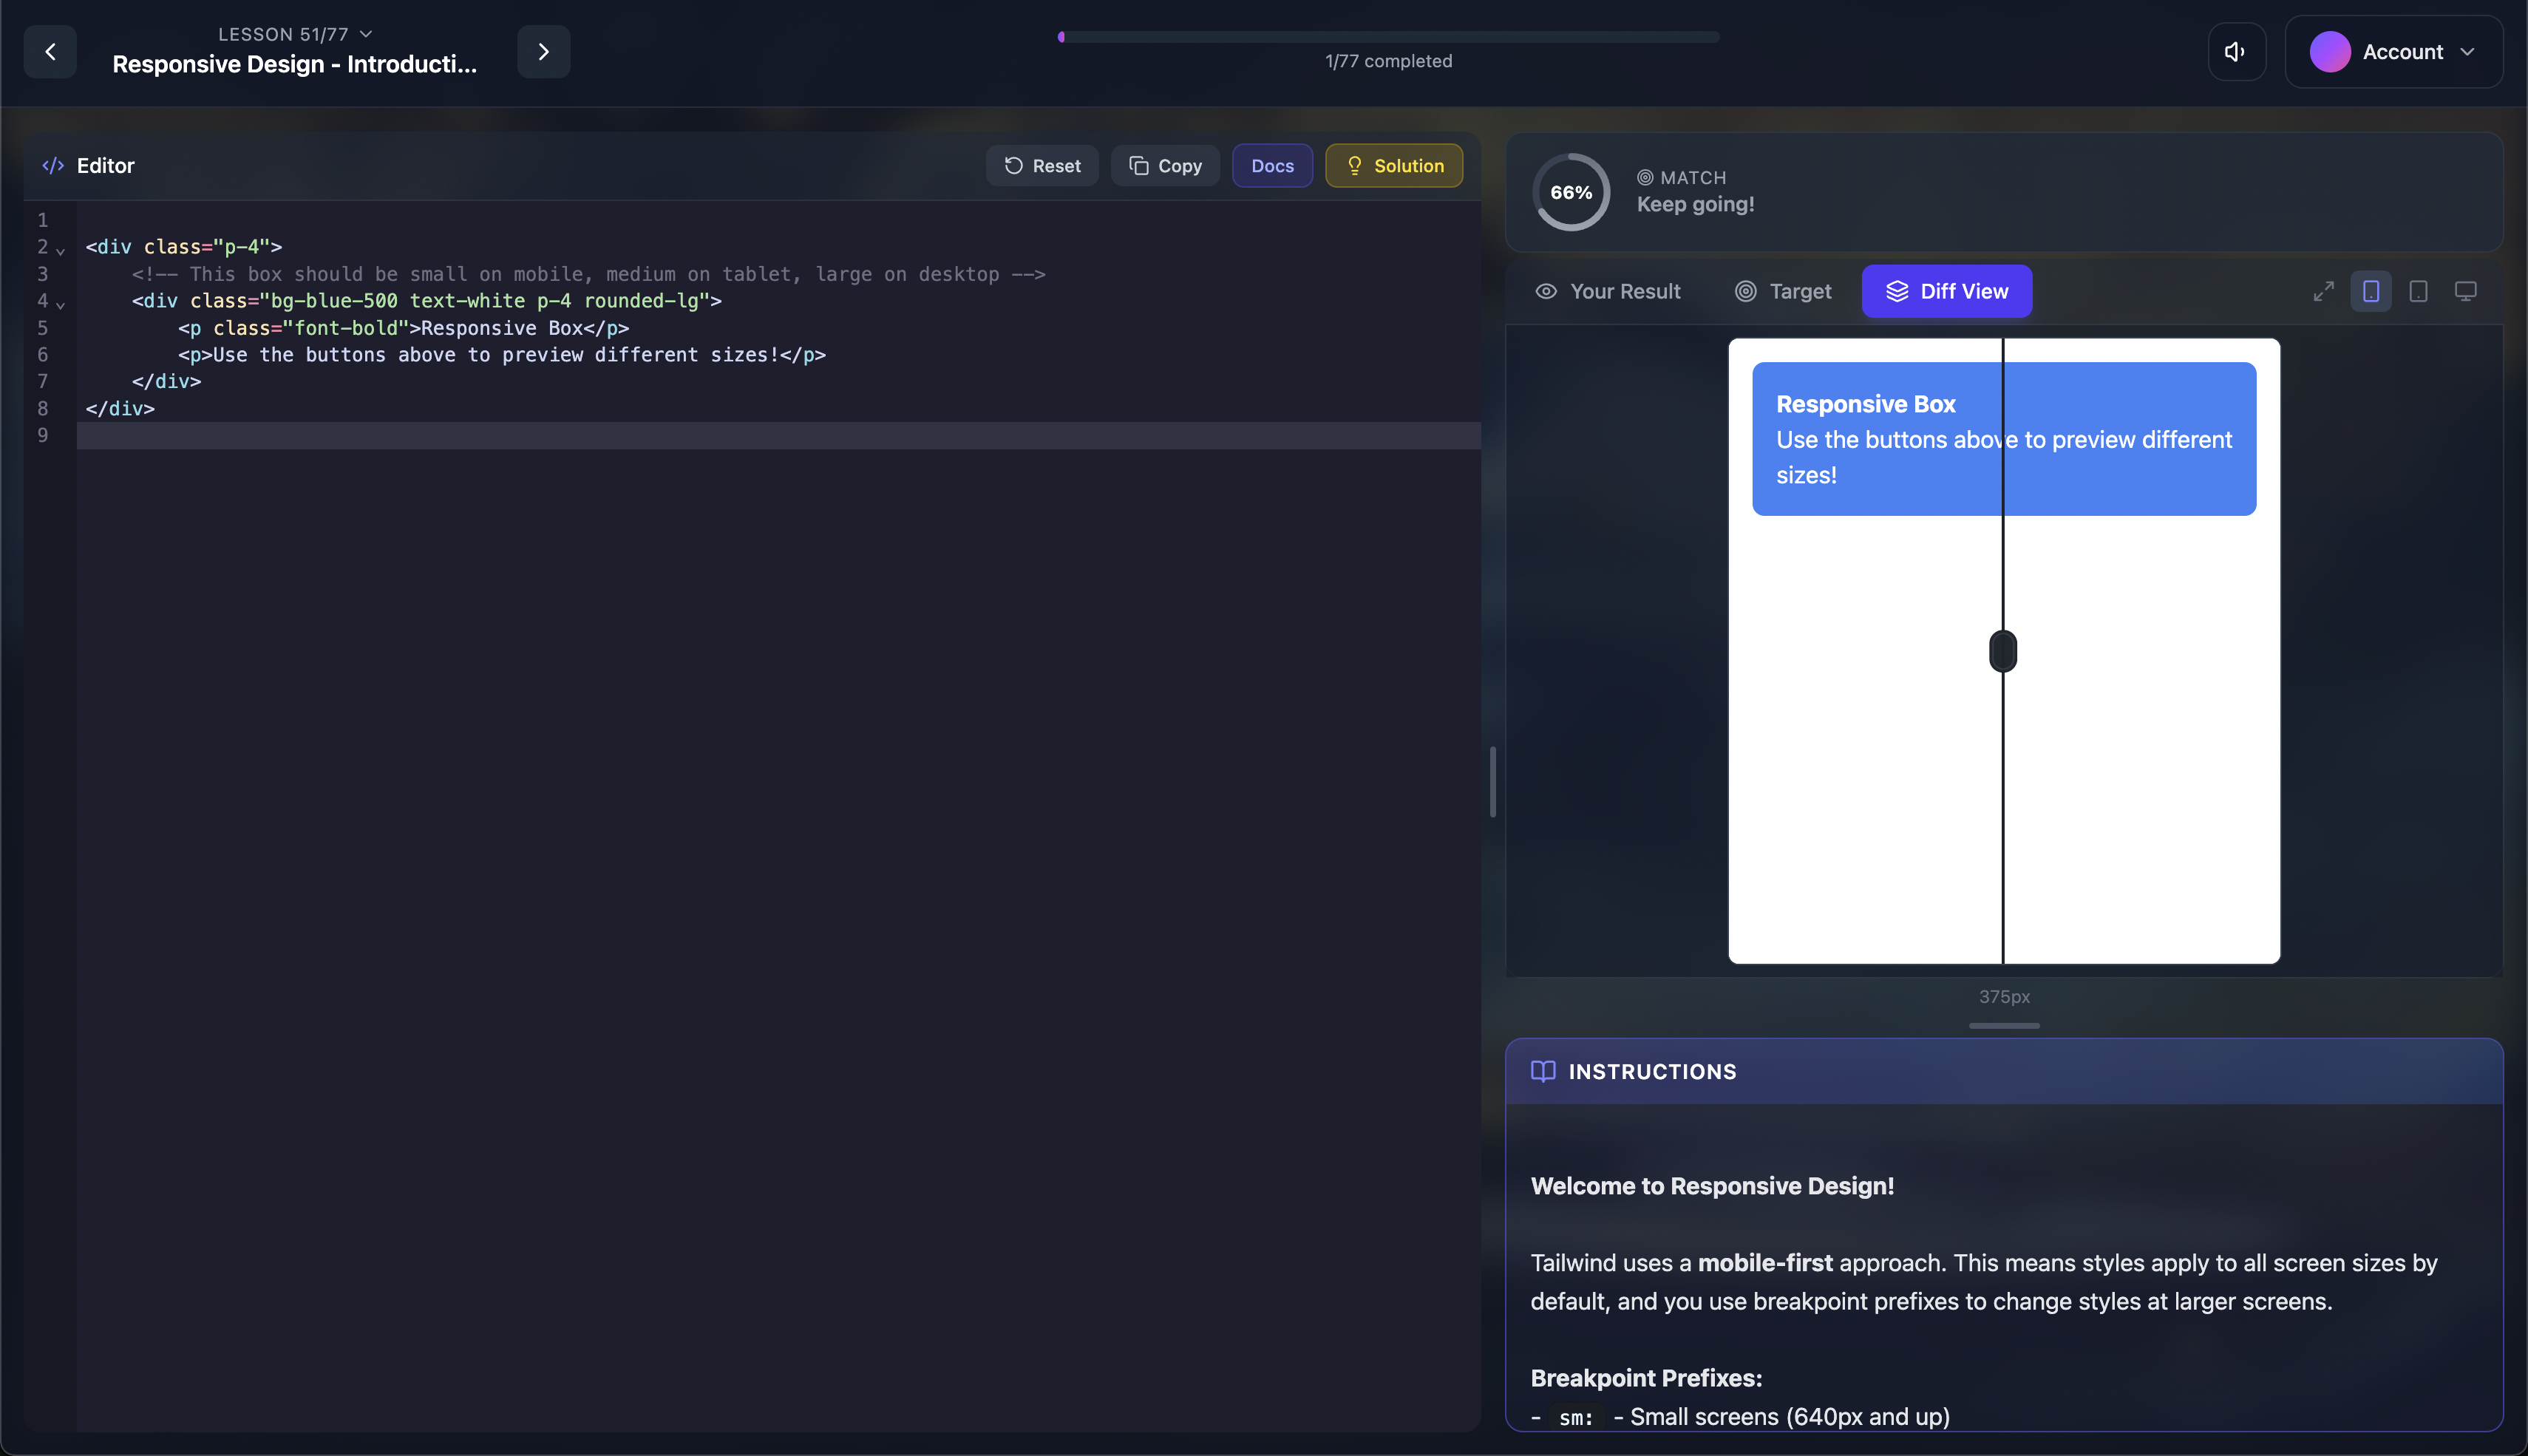
Task: Click the Reset button in the editor toolbar
Action: tap(1042, 165)
